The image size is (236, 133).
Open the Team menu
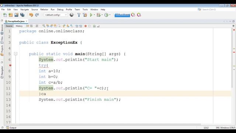coord(77,10)
